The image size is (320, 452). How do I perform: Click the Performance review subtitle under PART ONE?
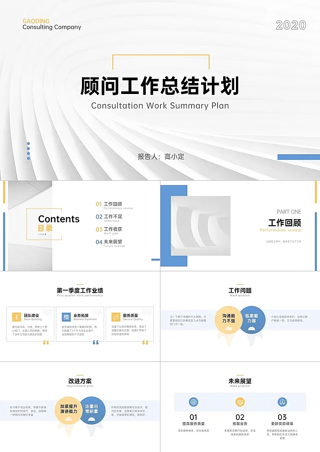(281, 230)
